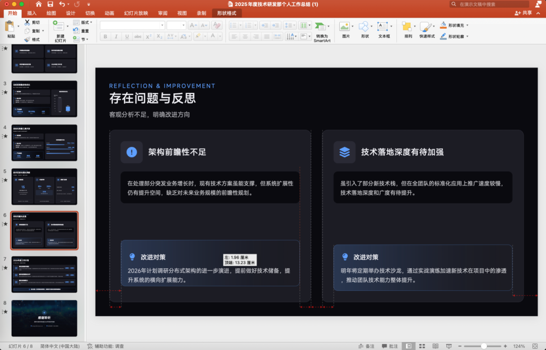This screenshot has width=546, height=350.
Task: Select slide 7 thumbnail in the panel
Action: (44, 275)
